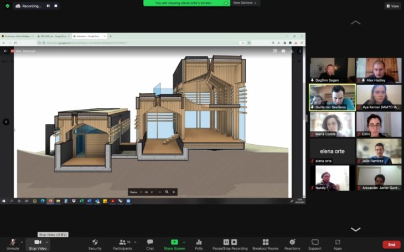404x252 pixels.
Task: Open the Participants panel
Action: coord(122,243)
